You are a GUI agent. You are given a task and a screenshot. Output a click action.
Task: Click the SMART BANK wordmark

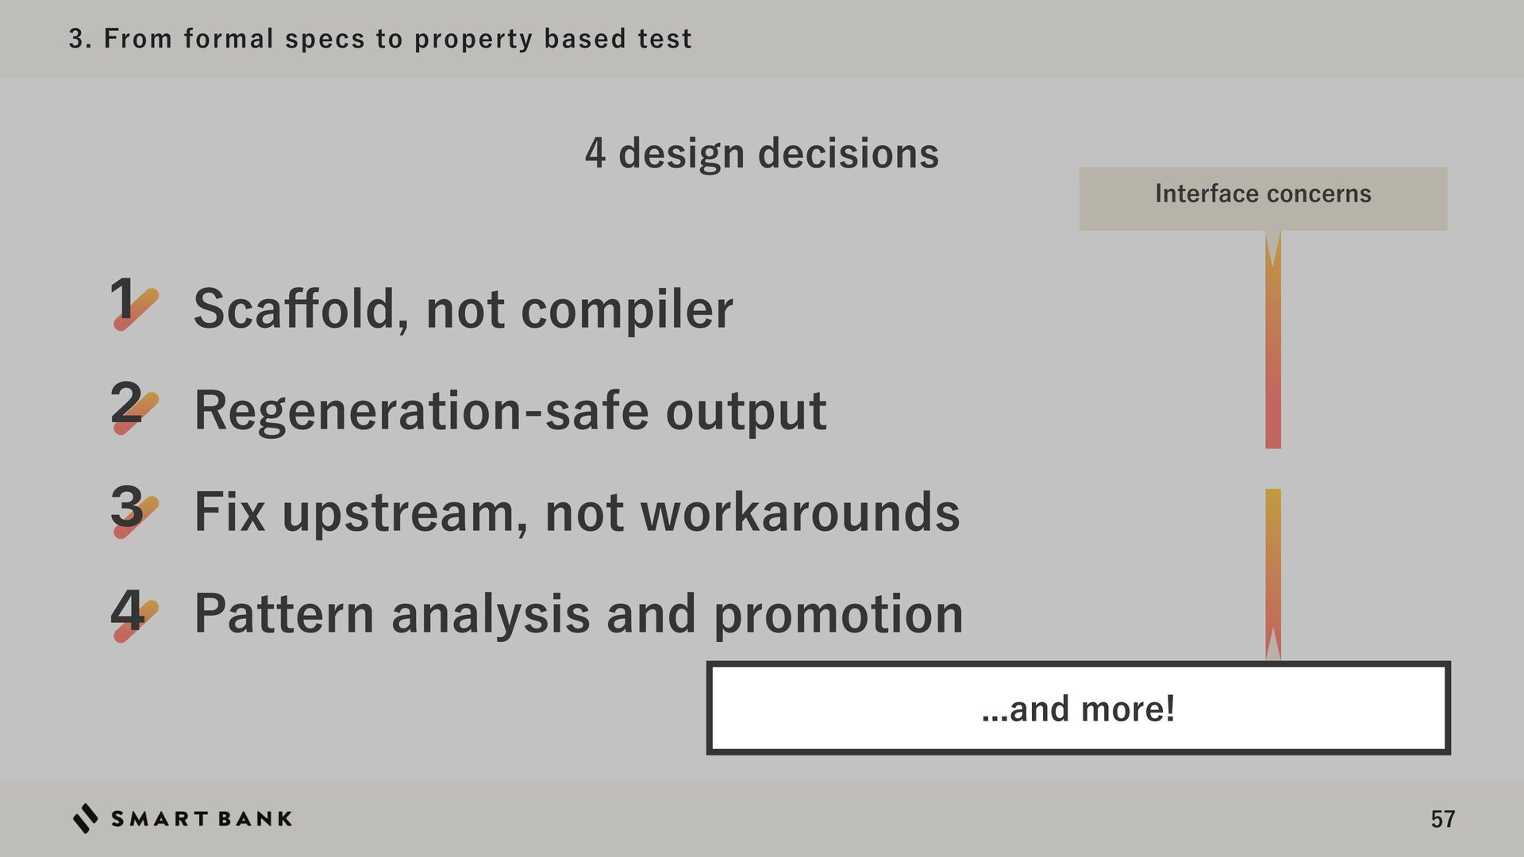coord(202,819)
